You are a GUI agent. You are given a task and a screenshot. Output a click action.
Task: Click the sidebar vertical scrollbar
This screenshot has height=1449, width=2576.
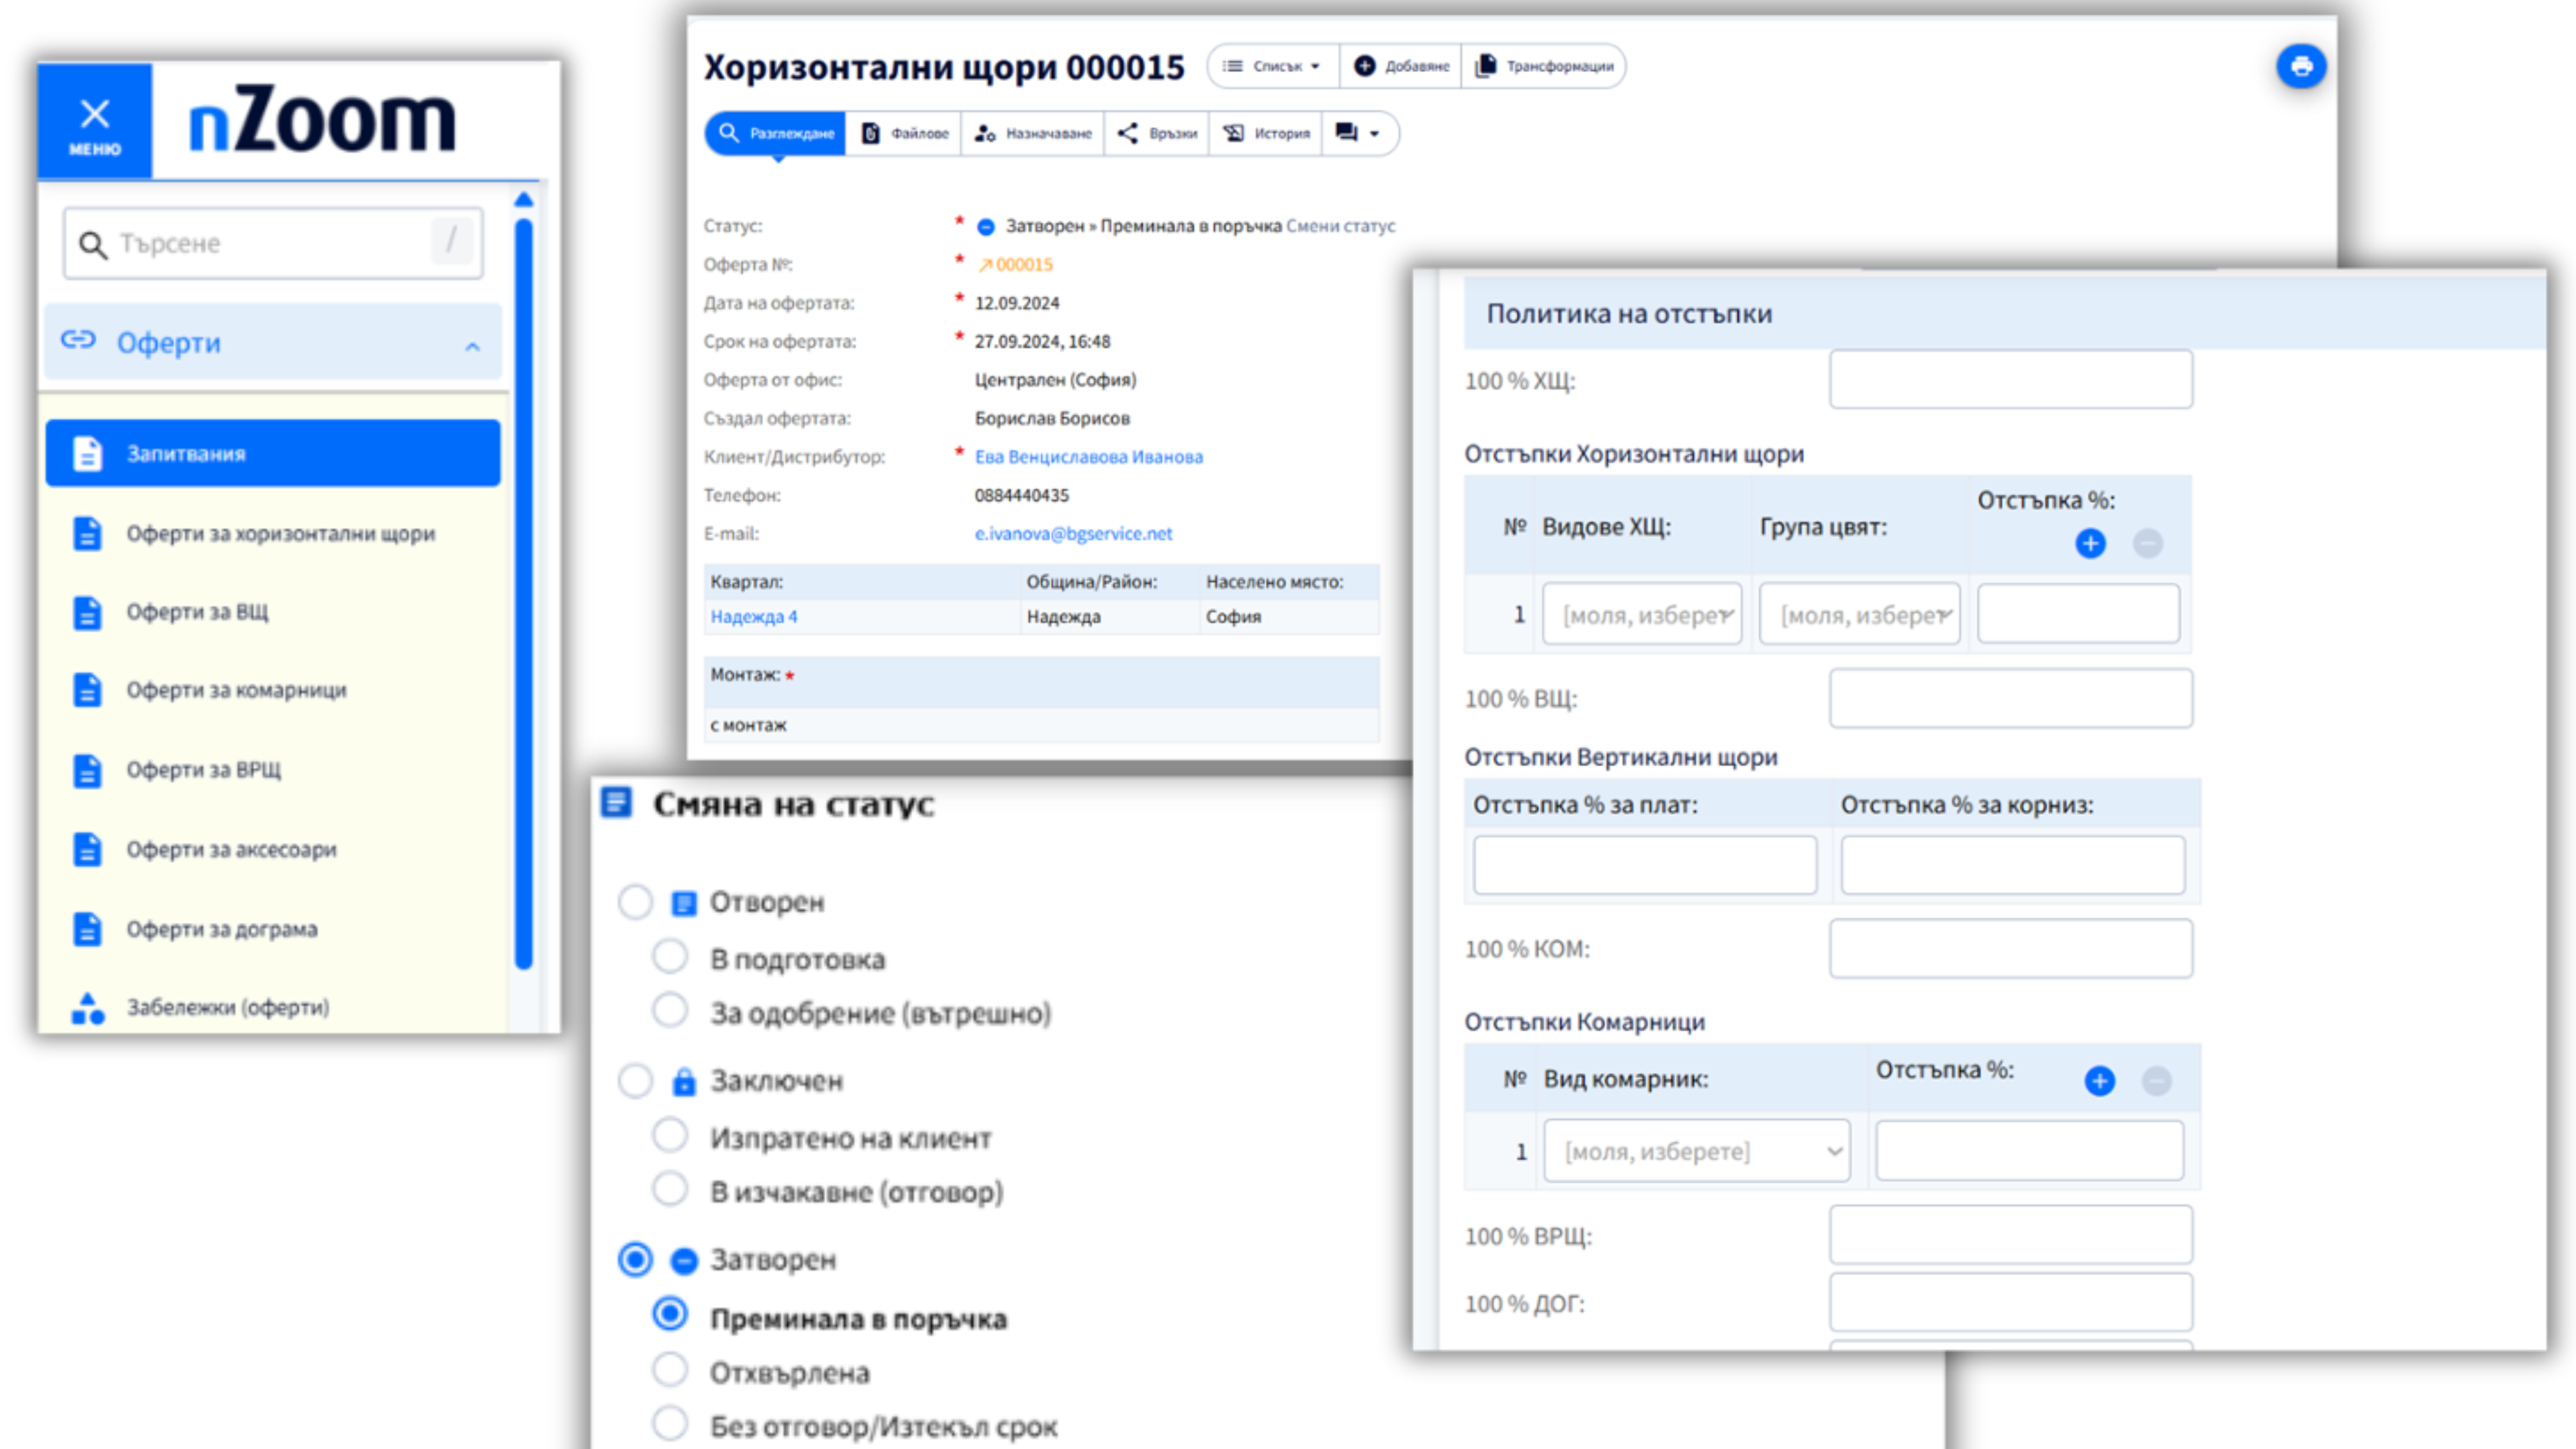(x=524, y=594)
